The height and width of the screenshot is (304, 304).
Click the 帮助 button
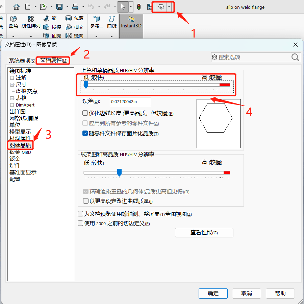[280, 293]
